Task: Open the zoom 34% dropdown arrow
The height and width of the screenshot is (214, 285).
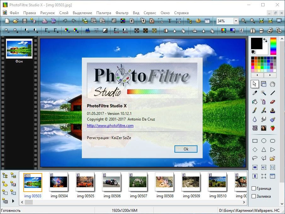Action: click(236, 21)
